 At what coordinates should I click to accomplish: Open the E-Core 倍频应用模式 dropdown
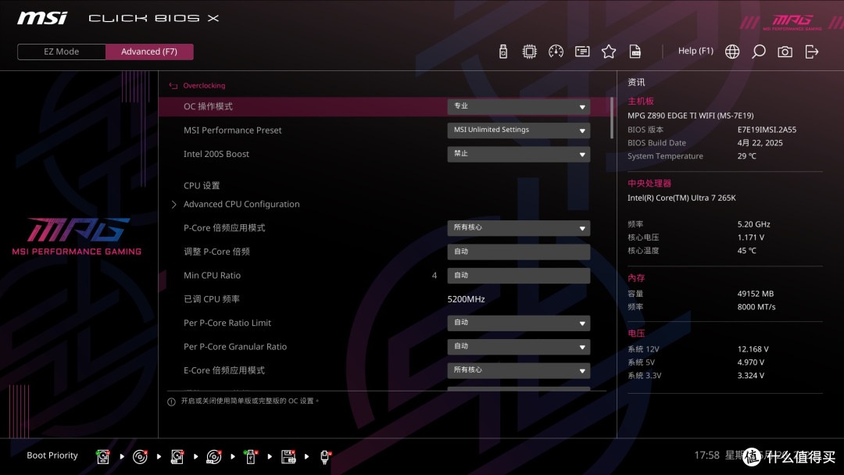[518, 370]
